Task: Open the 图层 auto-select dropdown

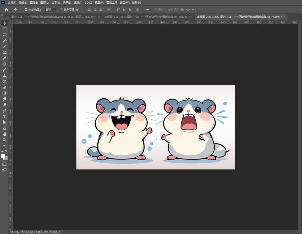Action: click(x=50, y=9)
